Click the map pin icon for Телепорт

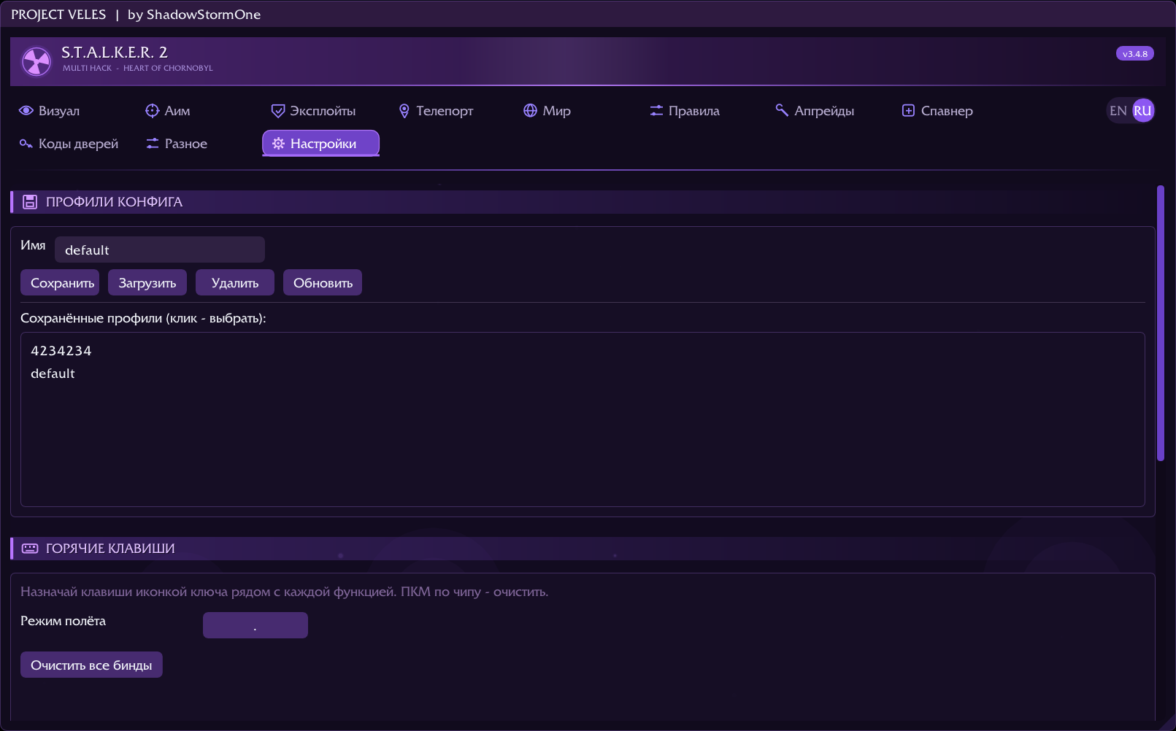(x=404, y=111)
